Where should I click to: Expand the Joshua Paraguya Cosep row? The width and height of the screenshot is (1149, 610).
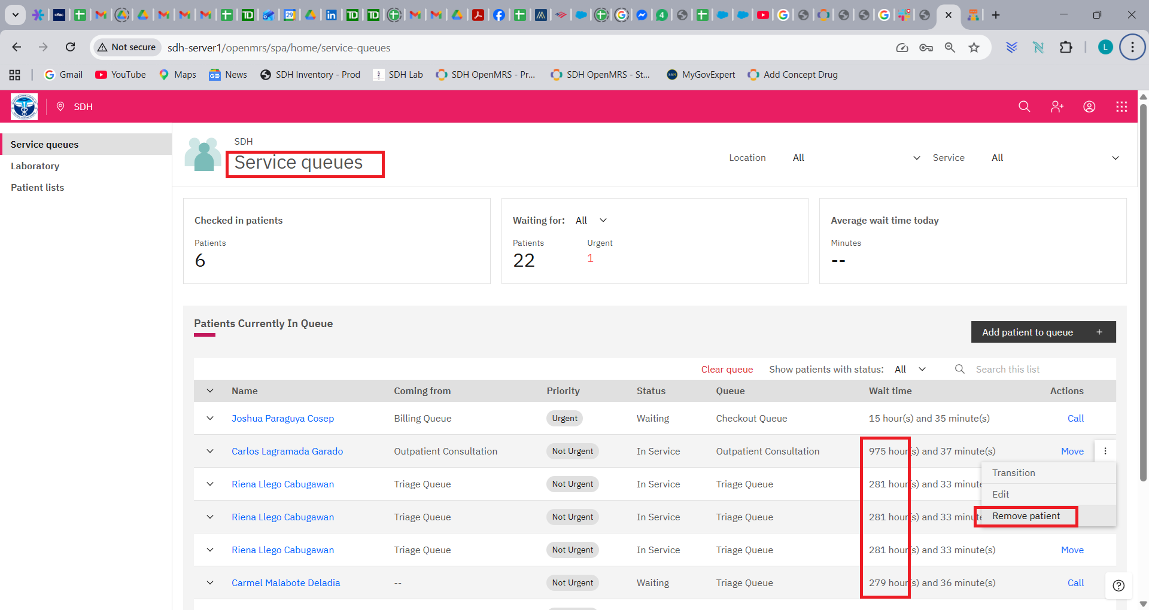point(210,419)
